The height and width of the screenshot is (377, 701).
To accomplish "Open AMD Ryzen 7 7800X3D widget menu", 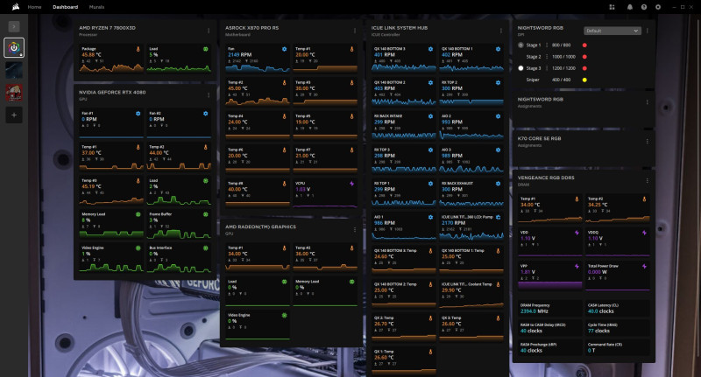I will point(209,31).
